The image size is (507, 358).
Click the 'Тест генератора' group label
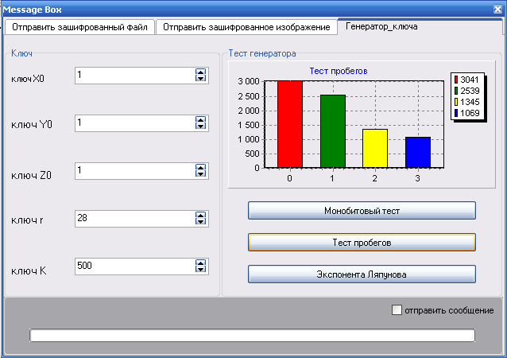point(262,53)
